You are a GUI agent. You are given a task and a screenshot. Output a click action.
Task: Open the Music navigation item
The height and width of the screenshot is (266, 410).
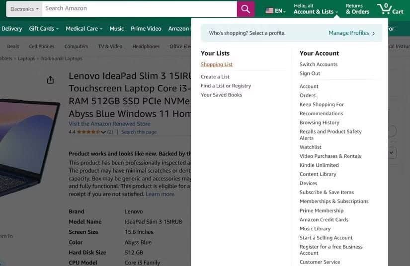[117, 29]
